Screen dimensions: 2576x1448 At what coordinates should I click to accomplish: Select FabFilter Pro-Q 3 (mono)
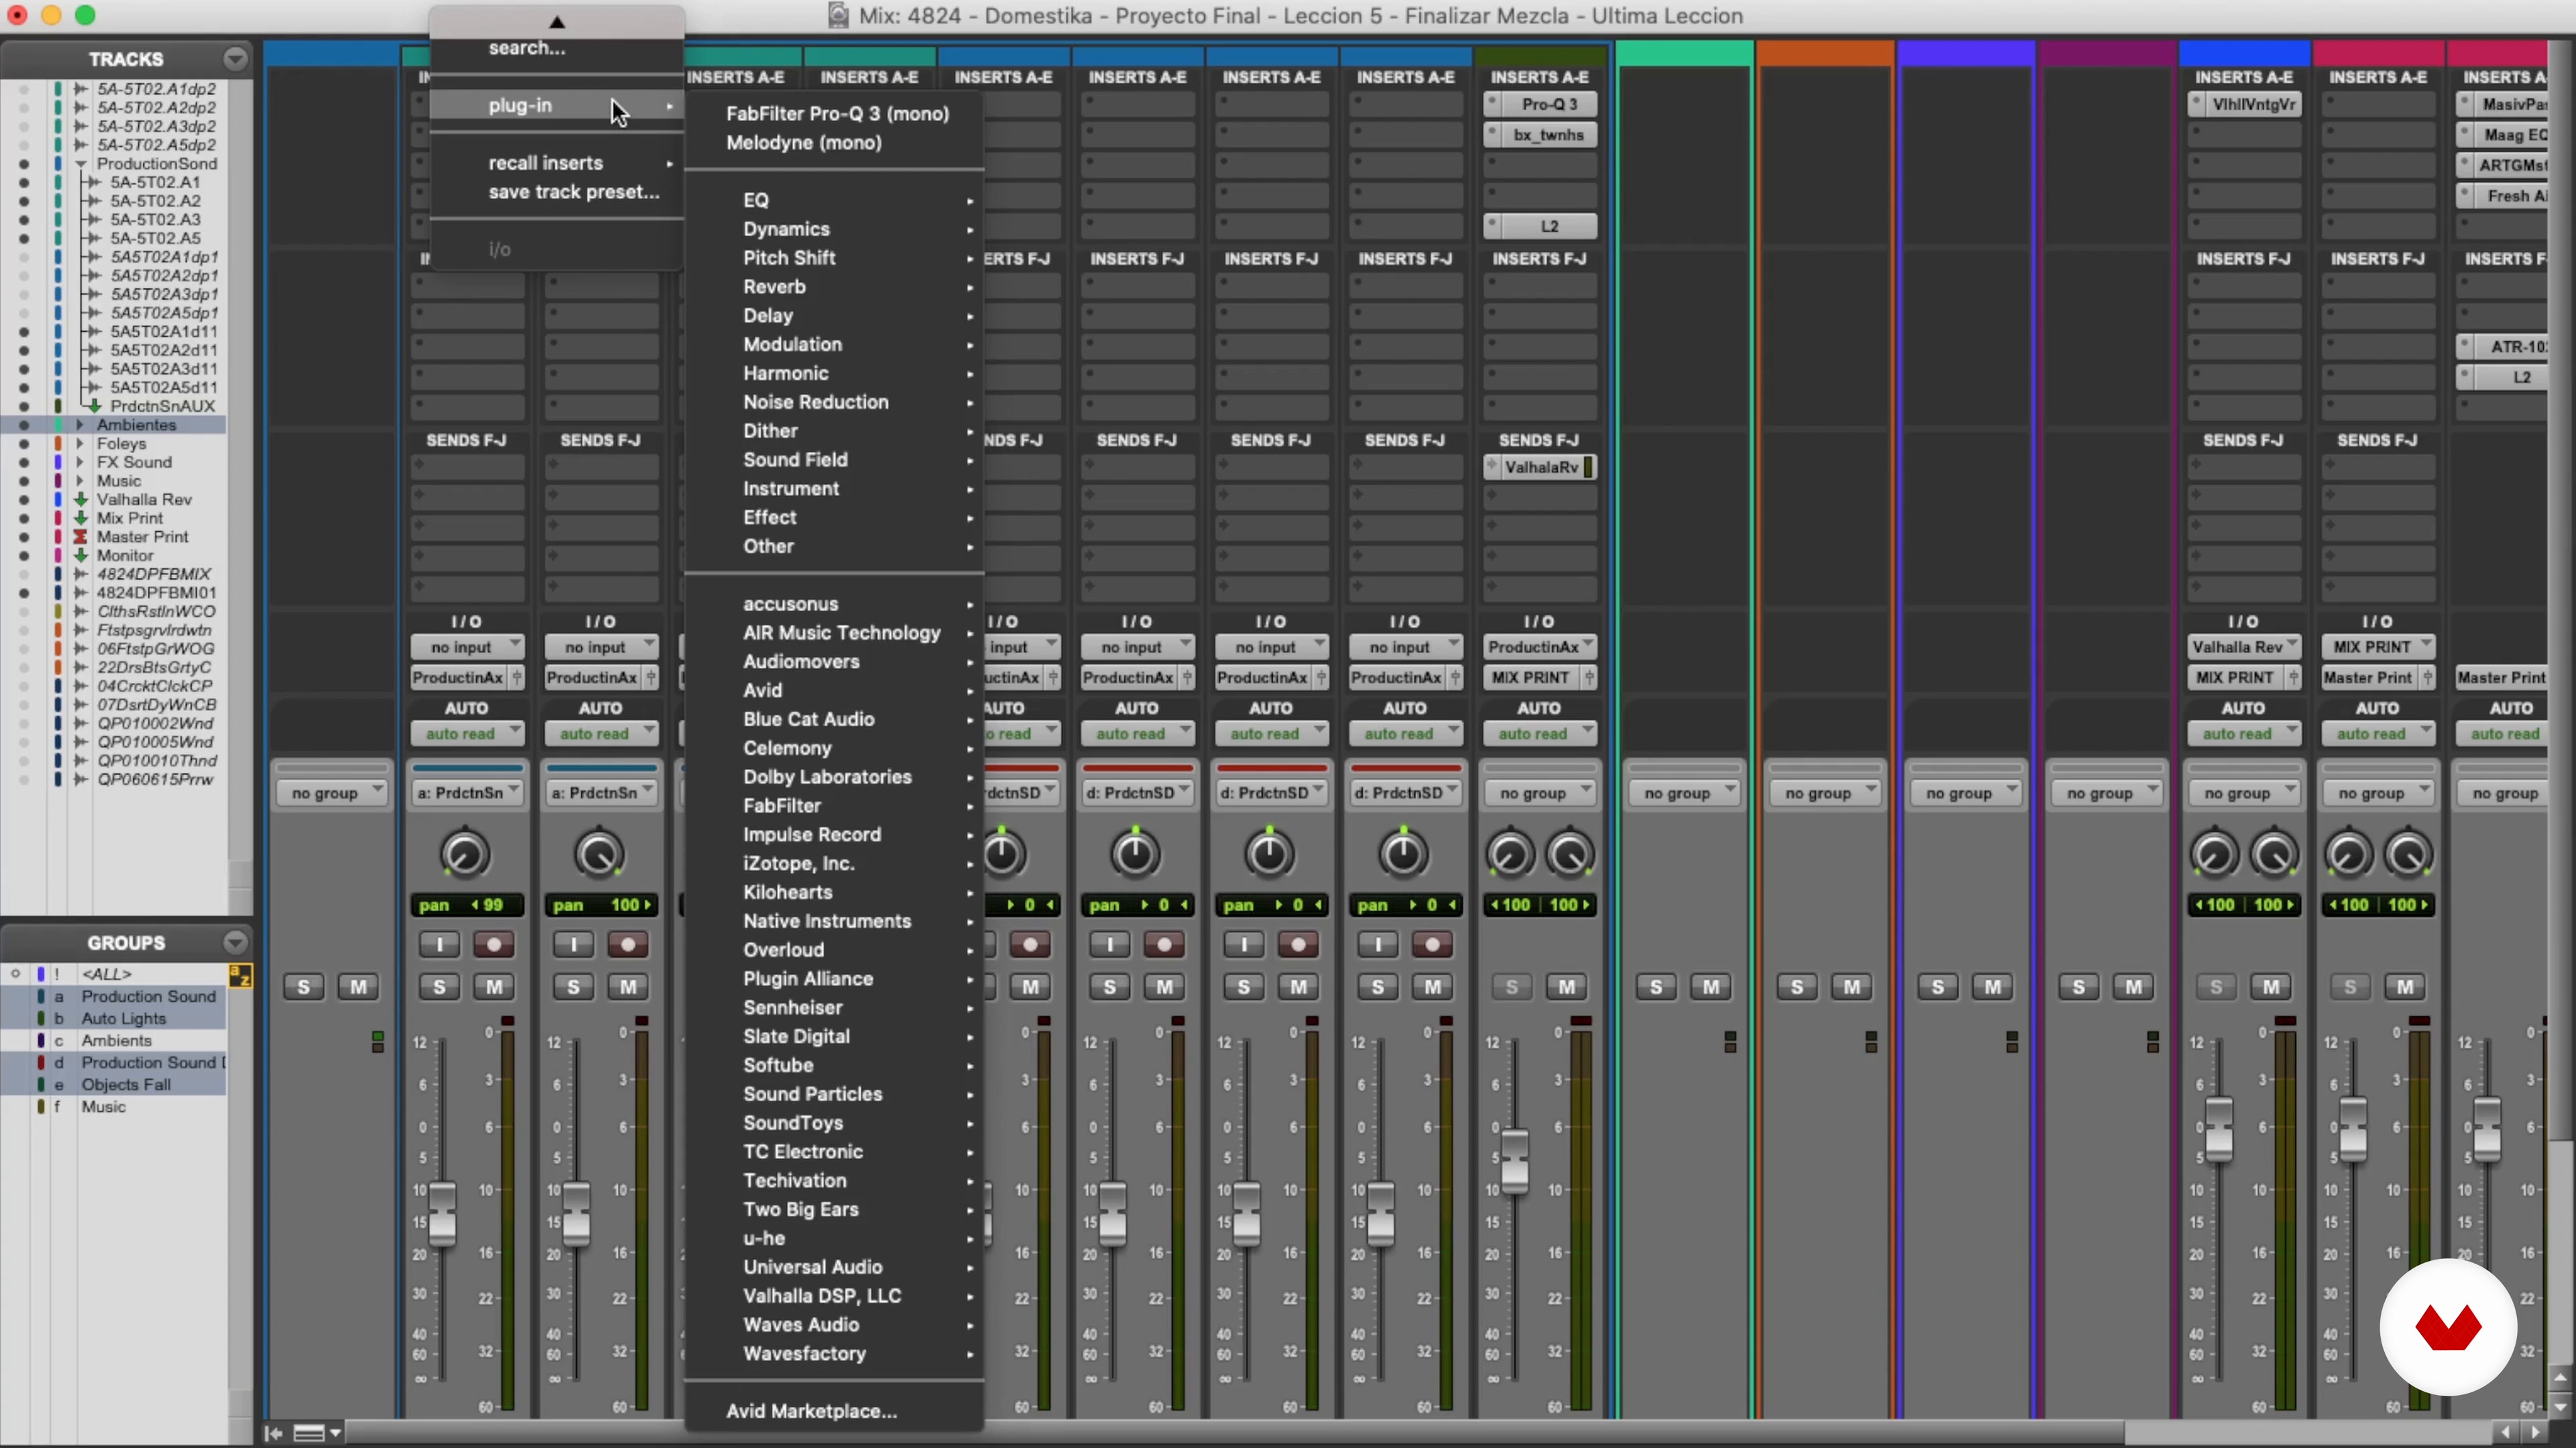tap(837, 114)
